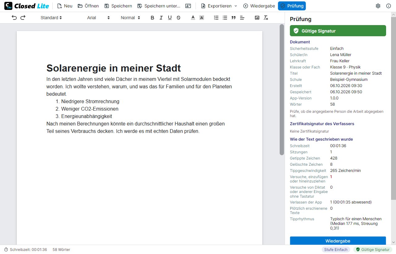Apply italic formatting

[x=161, y=18]
